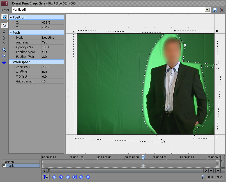Select the Anchor Deletion pen tool
Viewport: 226px width, 182px height.
(4, 38)
